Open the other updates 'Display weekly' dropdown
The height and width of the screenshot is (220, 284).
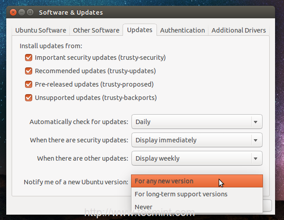197,158
